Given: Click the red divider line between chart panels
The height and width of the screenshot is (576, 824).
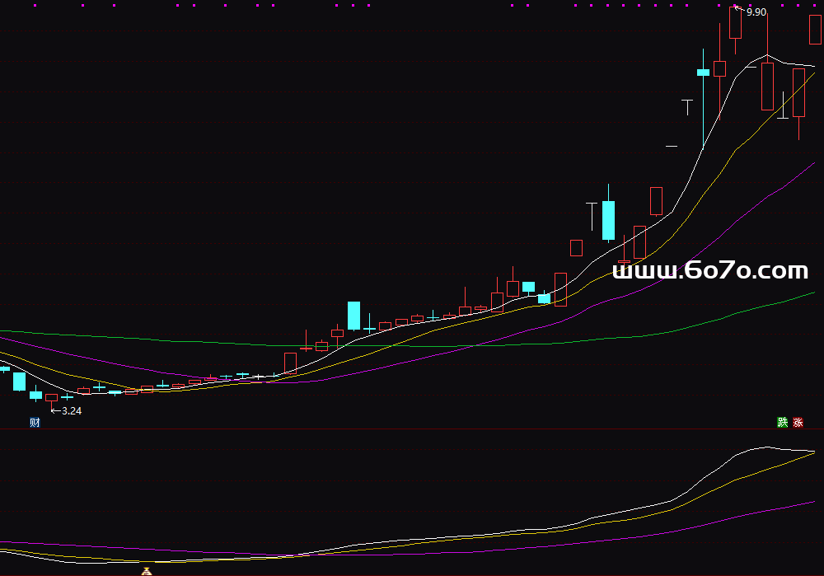Looking at the screenshot, I should pyautogui.click(x=412, y=428).
